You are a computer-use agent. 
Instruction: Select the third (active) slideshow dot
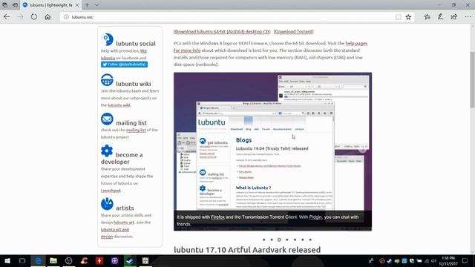click(279, 240)
